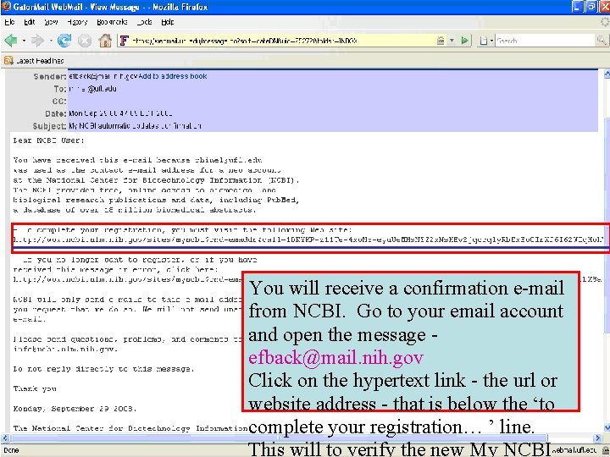Click the green Go arrow beside address bar
Image resolution: width=610 pixels, height=457 pixels.
click(464, 41)
